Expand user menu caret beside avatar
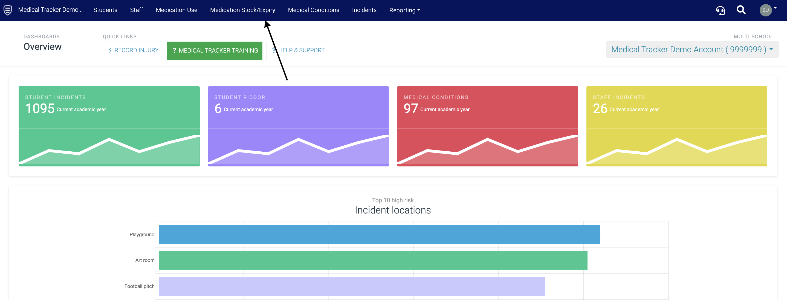Image resolution: width=787 pixels, height=300 pixels. coord(776,8)
